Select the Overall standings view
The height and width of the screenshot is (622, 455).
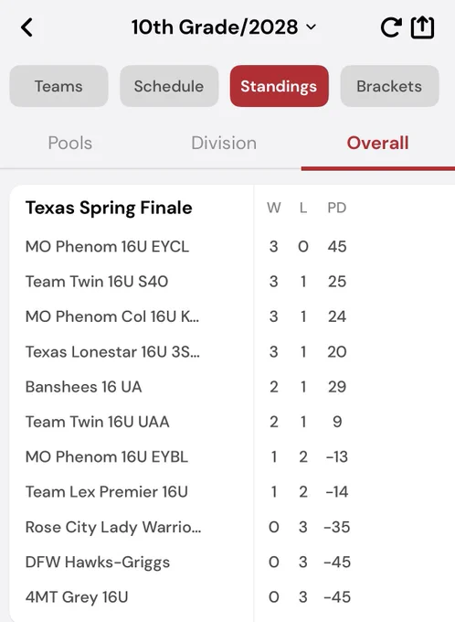tap(377, 143)
